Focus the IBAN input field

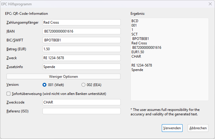[x=81, y=31]
